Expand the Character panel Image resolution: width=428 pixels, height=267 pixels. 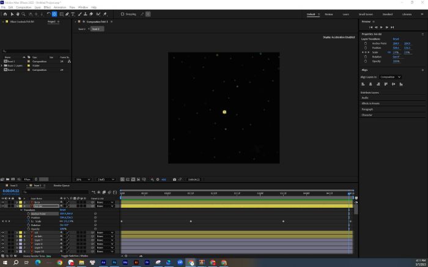(367, 115)
